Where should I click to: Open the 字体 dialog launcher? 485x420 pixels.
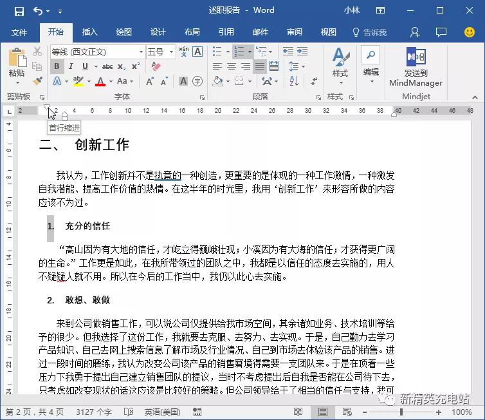(202, 97)
